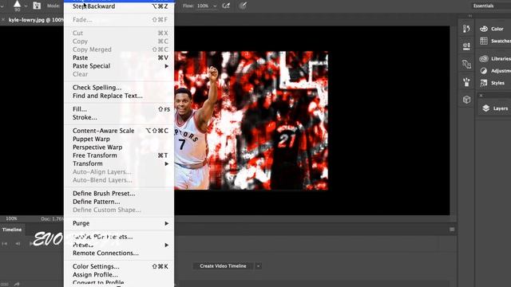Select Content-Aware Scale
The width and height of the screenshot is (511, 287).
pyautogui.click(x=119, y=131)
